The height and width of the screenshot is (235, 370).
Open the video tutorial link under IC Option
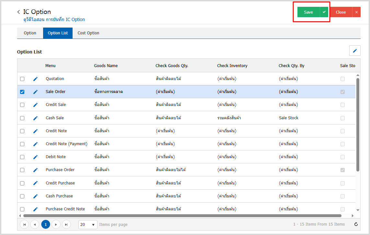[x=54, y=19]
